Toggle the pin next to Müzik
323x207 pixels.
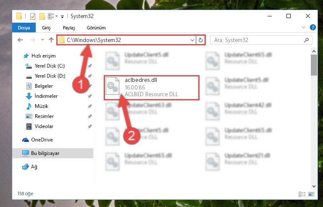pos(89,106)
